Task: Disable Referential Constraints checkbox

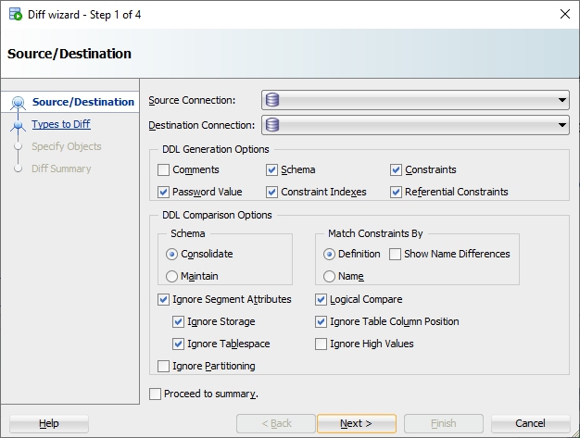Action: coord(396,192)
